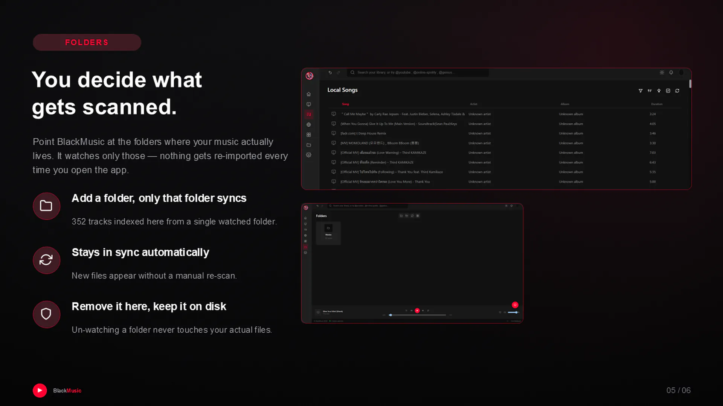Select the "Give It Up To Me" song row

(505, 124)
